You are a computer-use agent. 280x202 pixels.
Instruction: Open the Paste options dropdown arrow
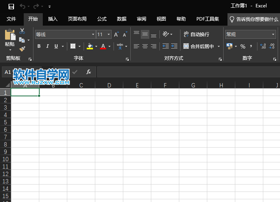coord(10,50)
